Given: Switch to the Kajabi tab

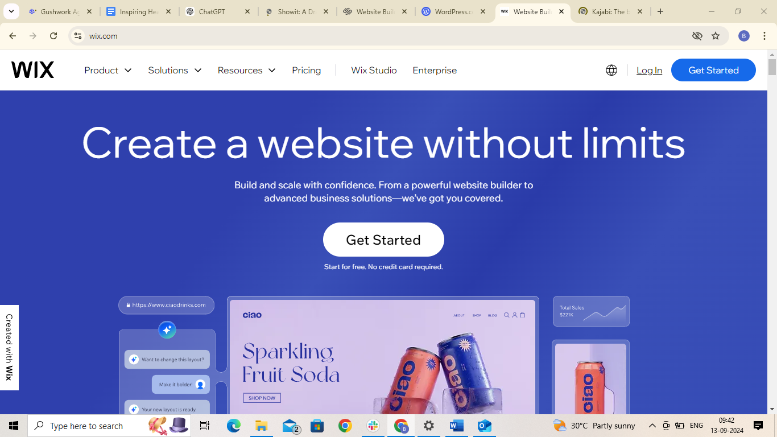Looking at the screenshot, I should click(610, 11).
